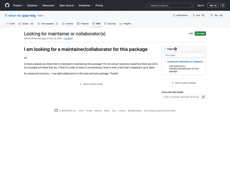Fork the gulp-twig repository

coord(198,15)
